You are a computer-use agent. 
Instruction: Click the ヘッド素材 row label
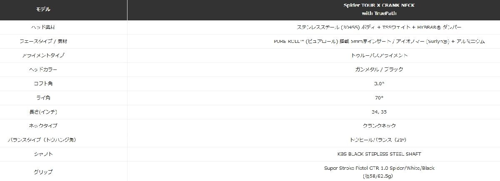pyautogui.click(x=44, y=27)
